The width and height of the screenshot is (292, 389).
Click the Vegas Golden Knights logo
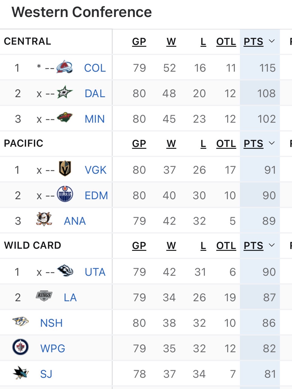point(65,169)
